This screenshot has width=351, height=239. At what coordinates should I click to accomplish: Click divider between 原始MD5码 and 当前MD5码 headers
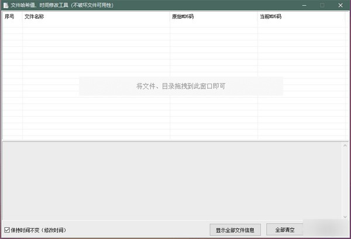(x=257, y=17)
